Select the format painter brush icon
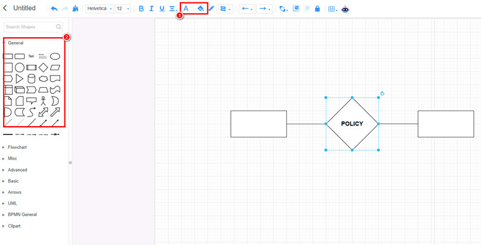Image resolution: width=481 pixels, height=245 pixels. click(75, 8)
